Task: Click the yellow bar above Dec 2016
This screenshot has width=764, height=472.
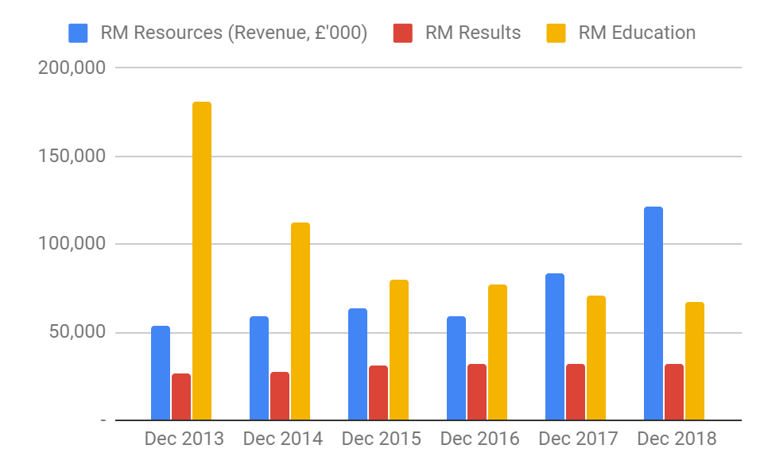Action: pos(498,352)
